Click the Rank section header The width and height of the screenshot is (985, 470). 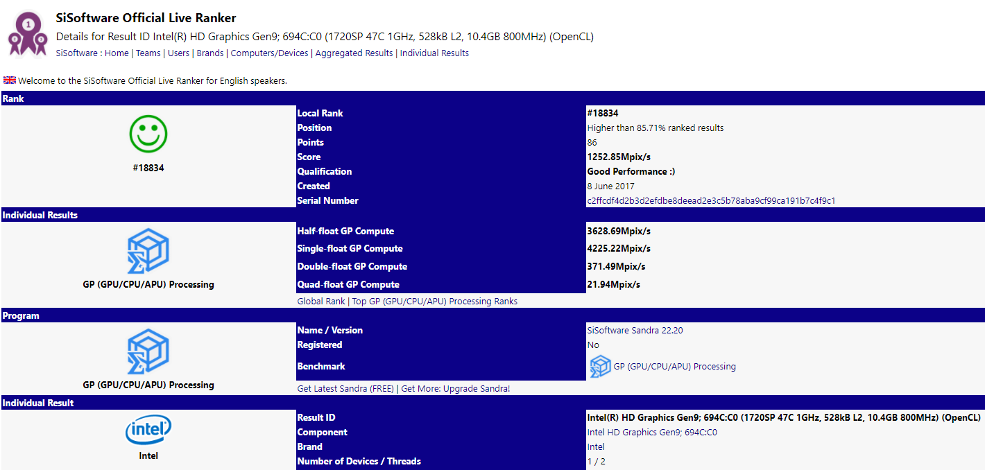pos(492,98)
